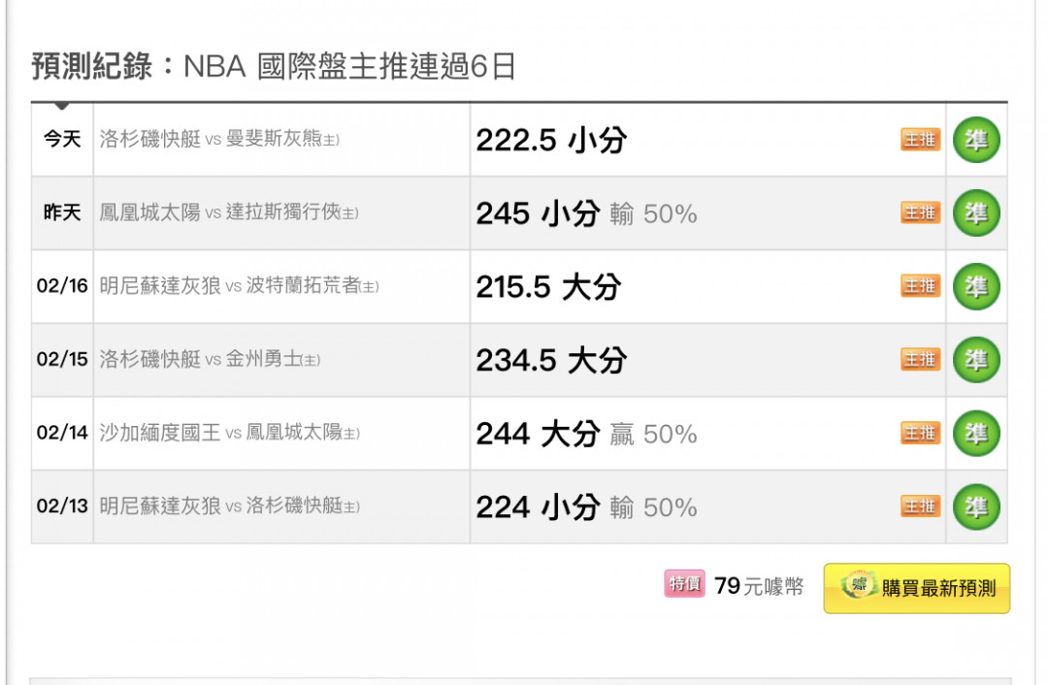Click the green 準 badge for 02/14
This screenshot has width=1048, height=685.
976,433
